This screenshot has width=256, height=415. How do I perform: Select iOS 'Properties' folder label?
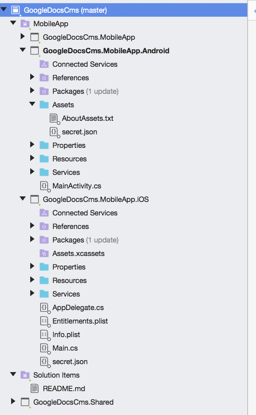(x=69, y=267)
